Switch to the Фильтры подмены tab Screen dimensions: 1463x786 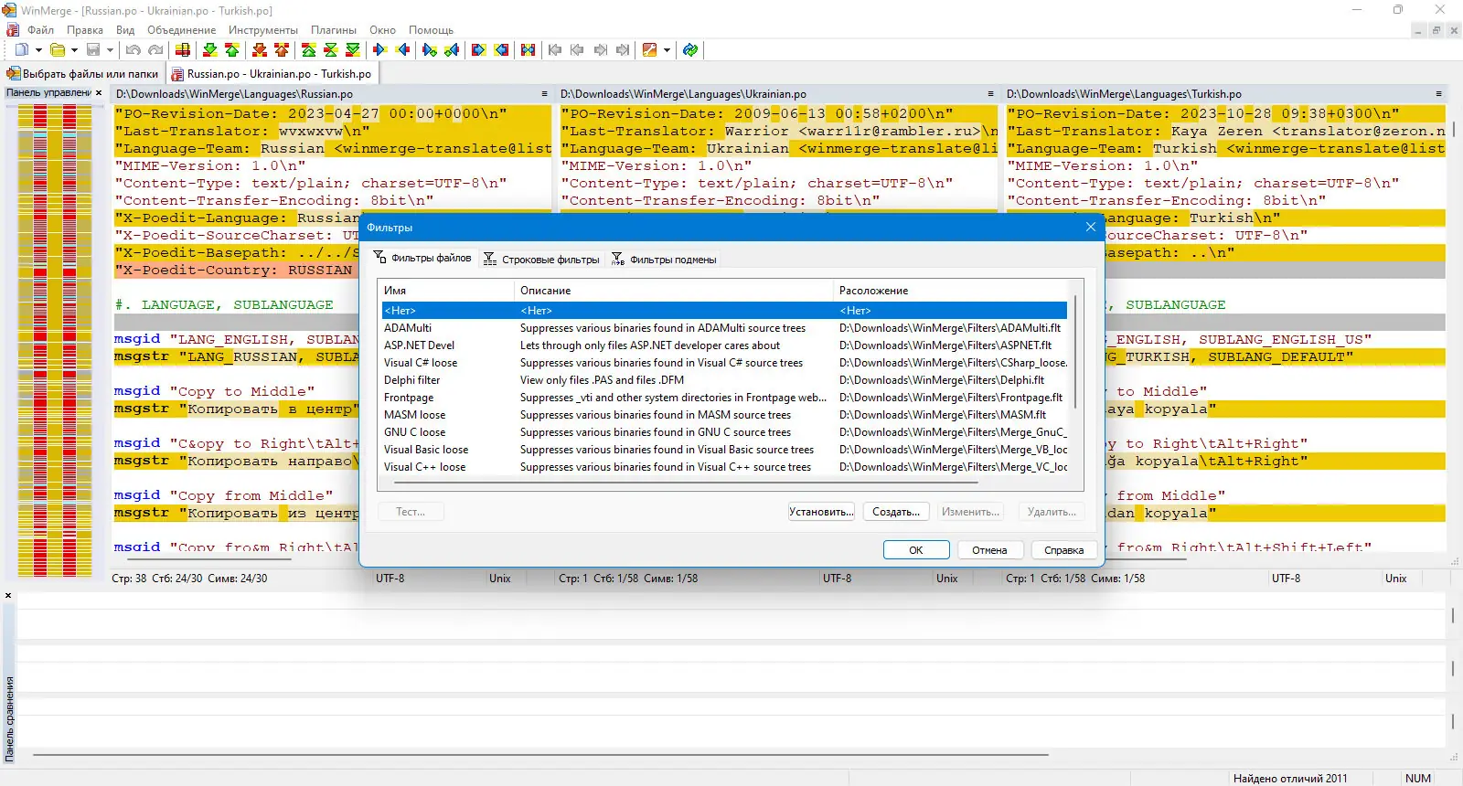click(x=664, y=260)
